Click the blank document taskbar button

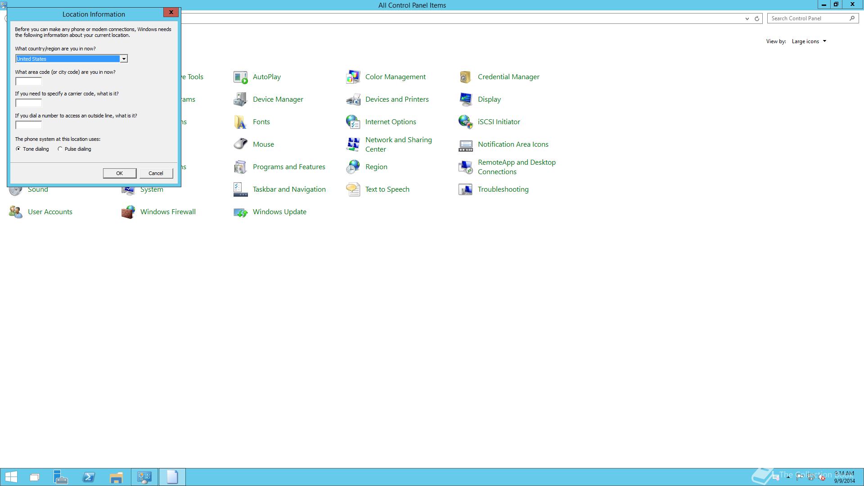pyautogui.click(x=172, y=477)
